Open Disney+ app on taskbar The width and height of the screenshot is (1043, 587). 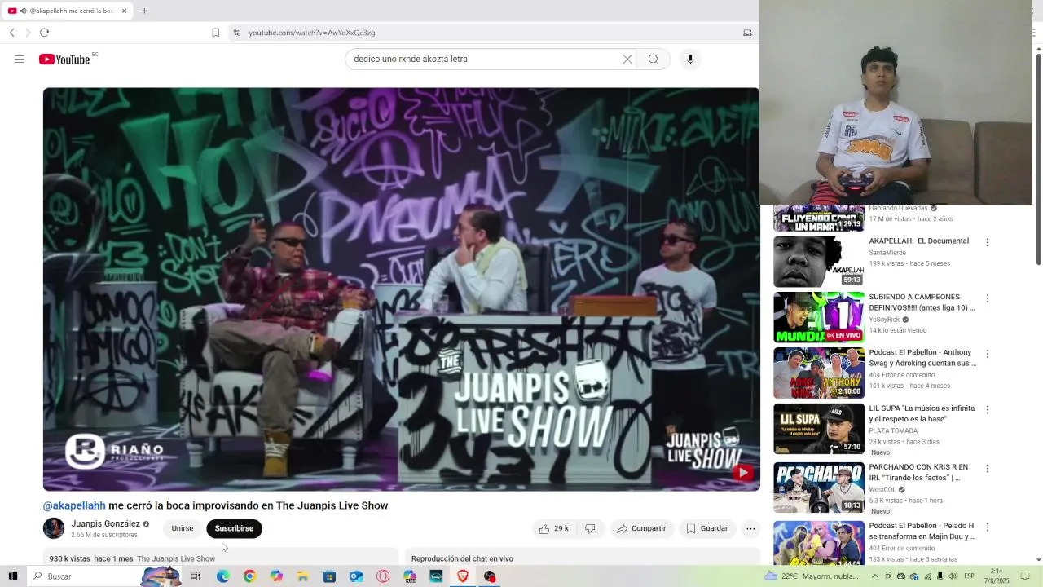coord(436,576)
